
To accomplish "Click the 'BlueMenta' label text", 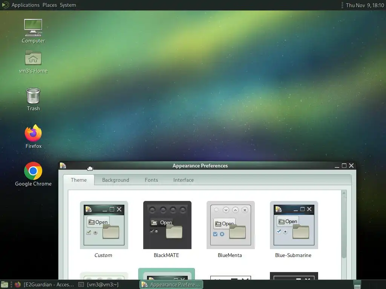I will pyautogui.click(x=230, y=256).
